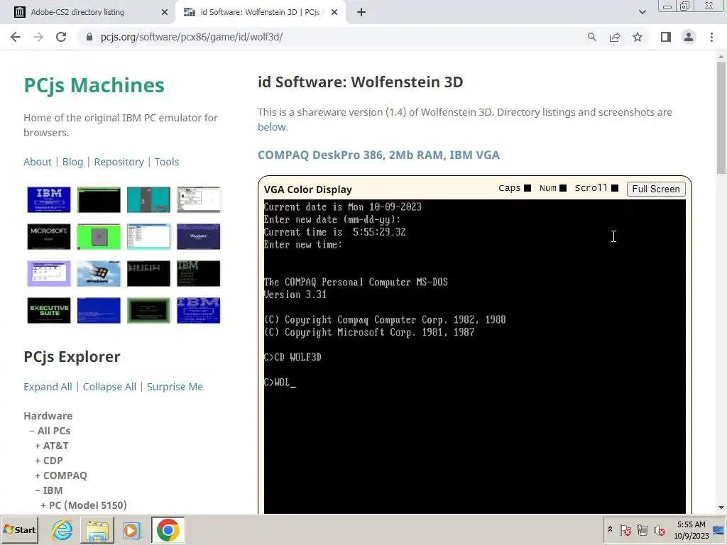Open the Repository link
Image resolution: width=727 pixels, height=545 pixels.
(119, 162)
